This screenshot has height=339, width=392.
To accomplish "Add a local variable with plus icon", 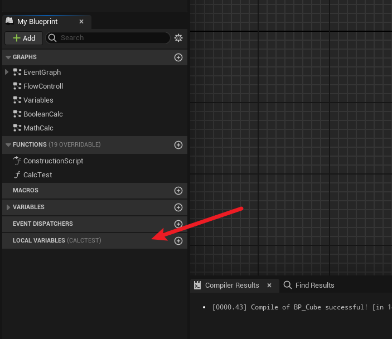I will click(x=178, y=241).
